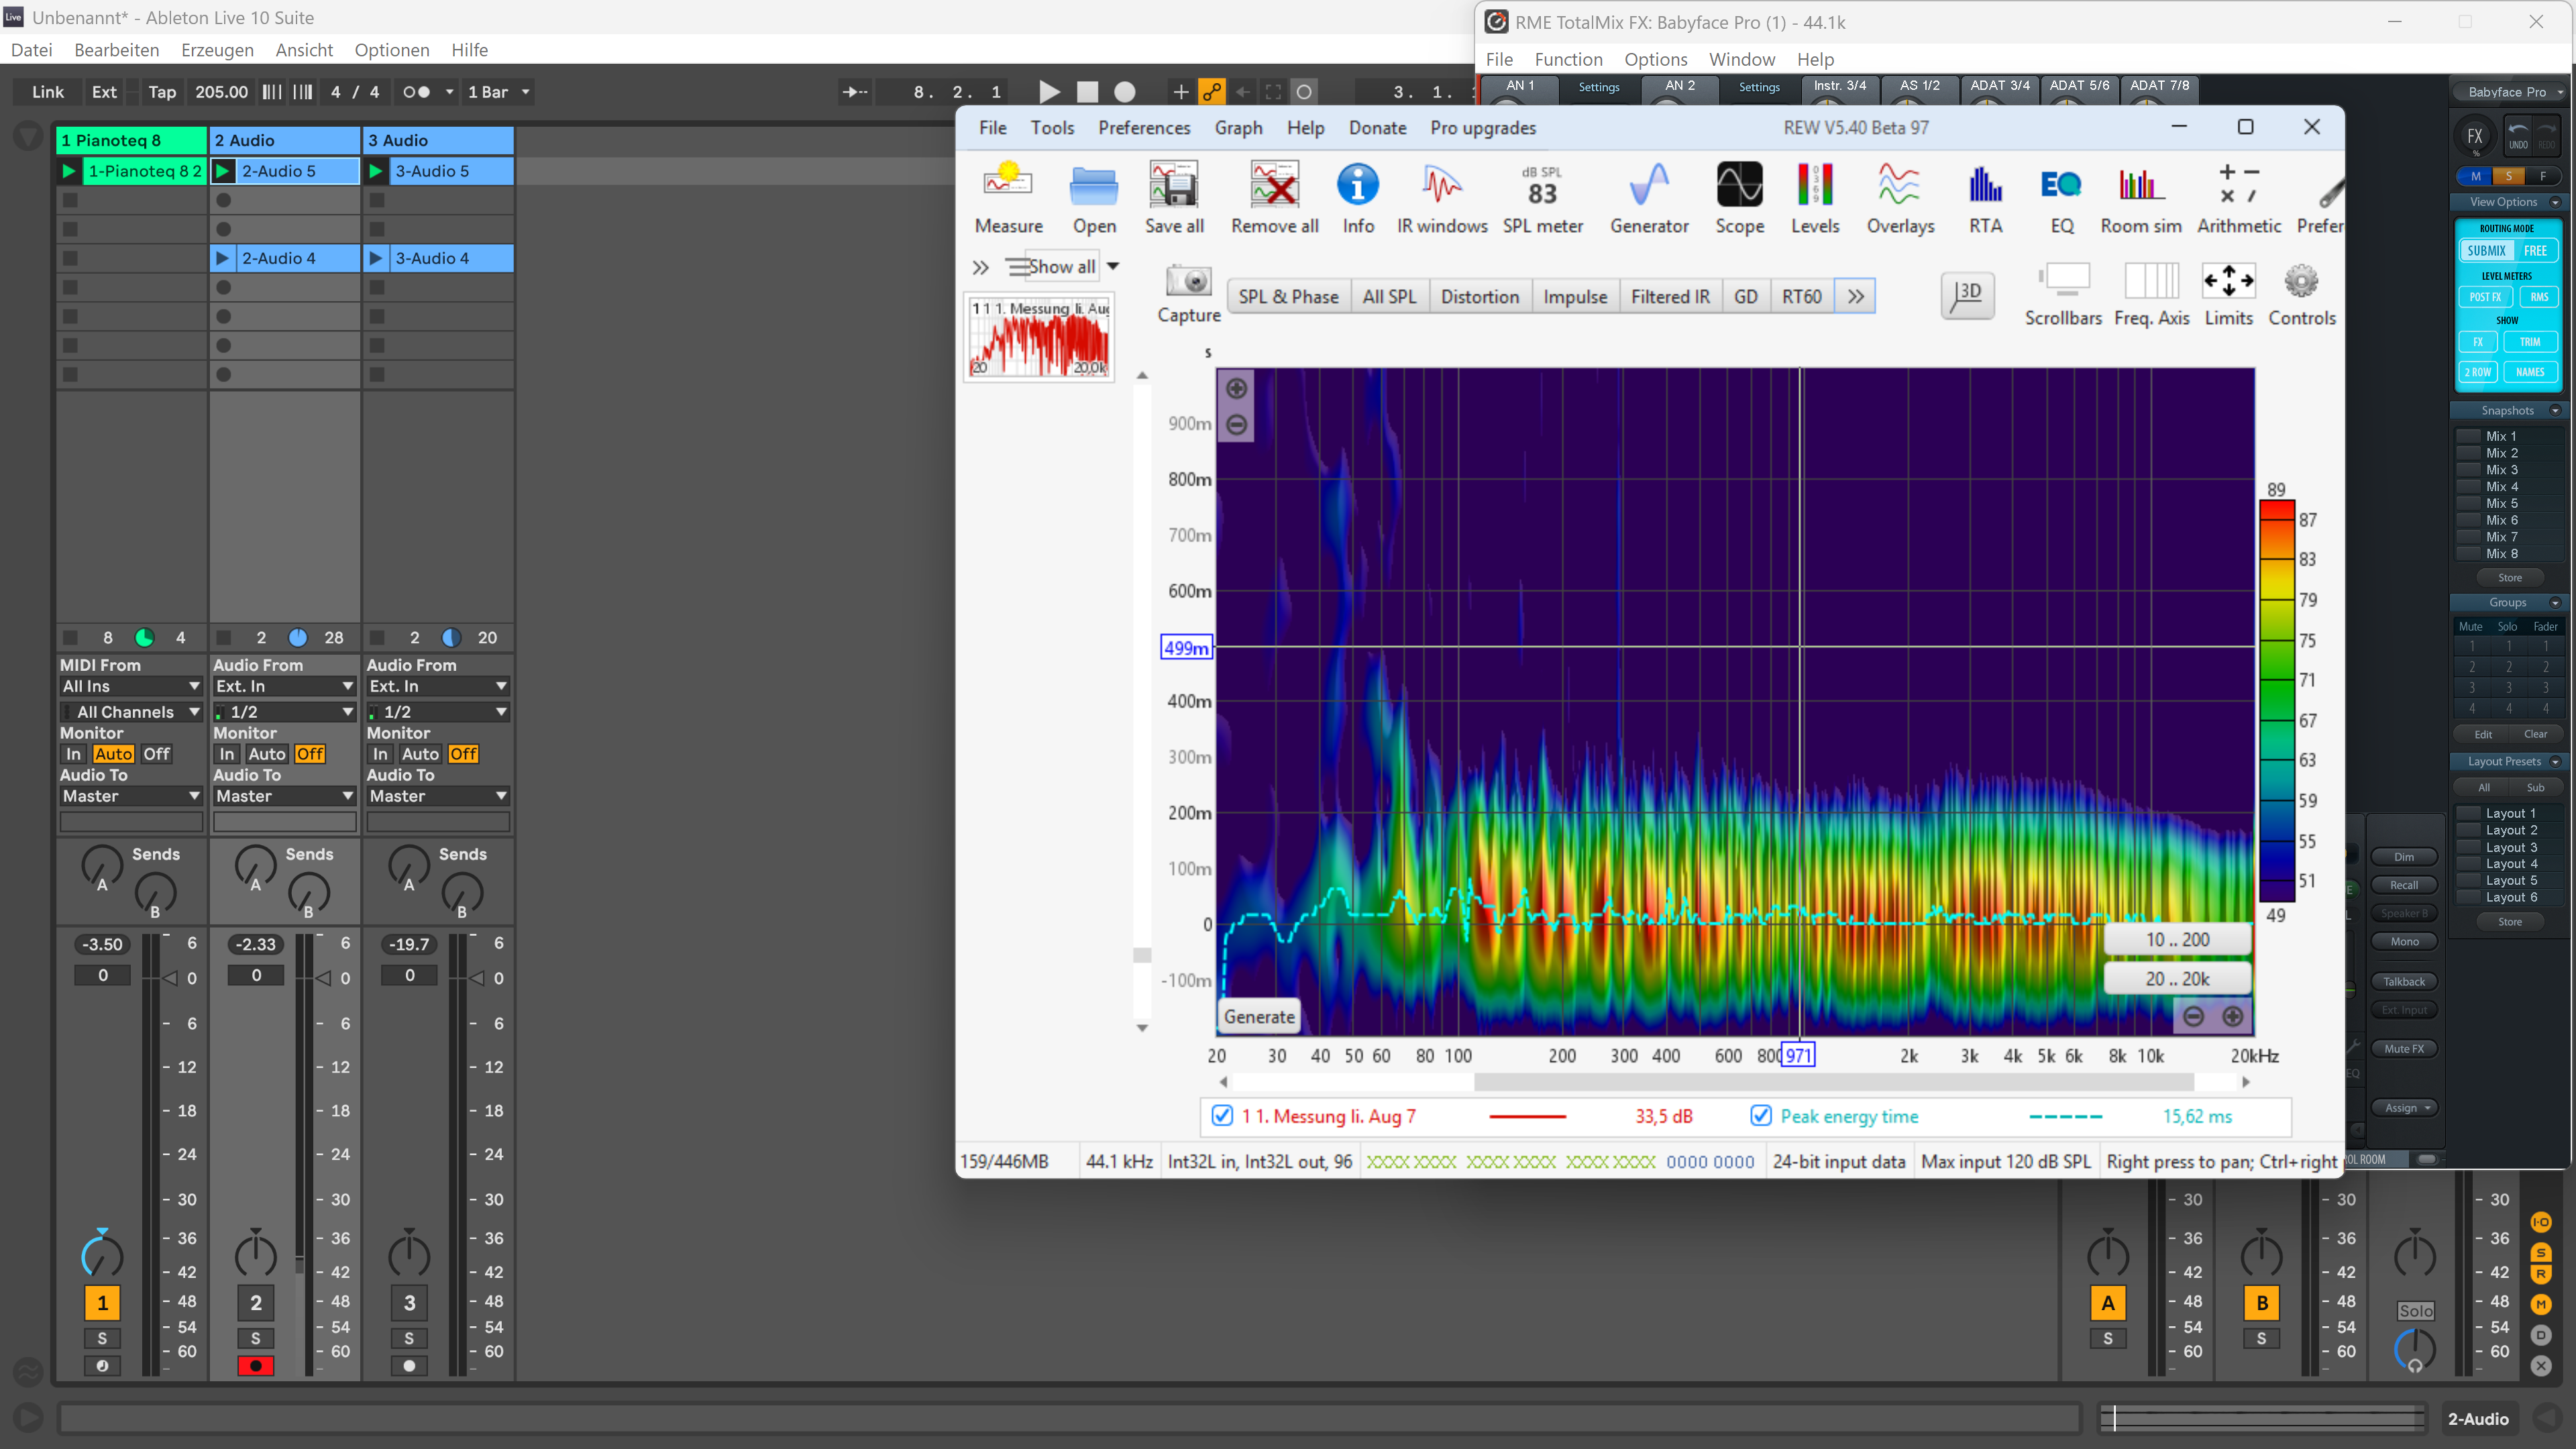Open Room sim tool
The height and width of the screenshot is (1449, 2576).
point(2141,198)
